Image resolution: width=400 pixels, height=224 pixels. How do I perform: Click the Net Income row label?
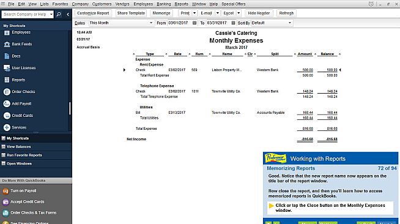tap(136, 140)
